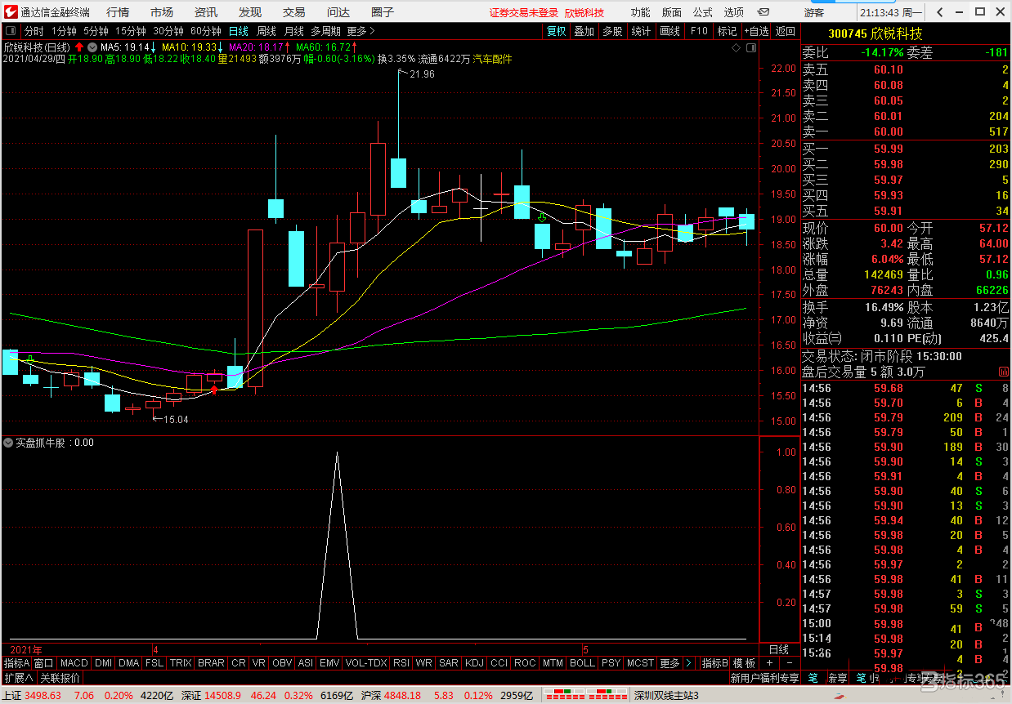The width and height of the screenshot is (1012, 704).
Task: Open the 选项 options menu
Action: [x=734, y=12]
